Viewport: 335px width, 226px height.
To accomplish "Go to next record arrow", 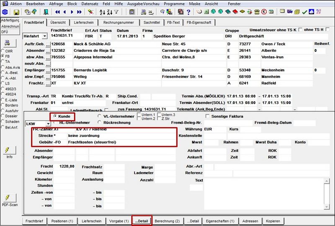I will pyautogui.click(x=72, y=12).
